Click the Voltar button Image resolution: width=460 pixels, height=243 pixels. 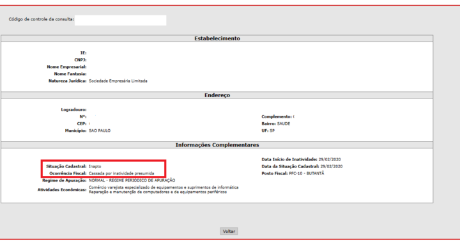229,231
